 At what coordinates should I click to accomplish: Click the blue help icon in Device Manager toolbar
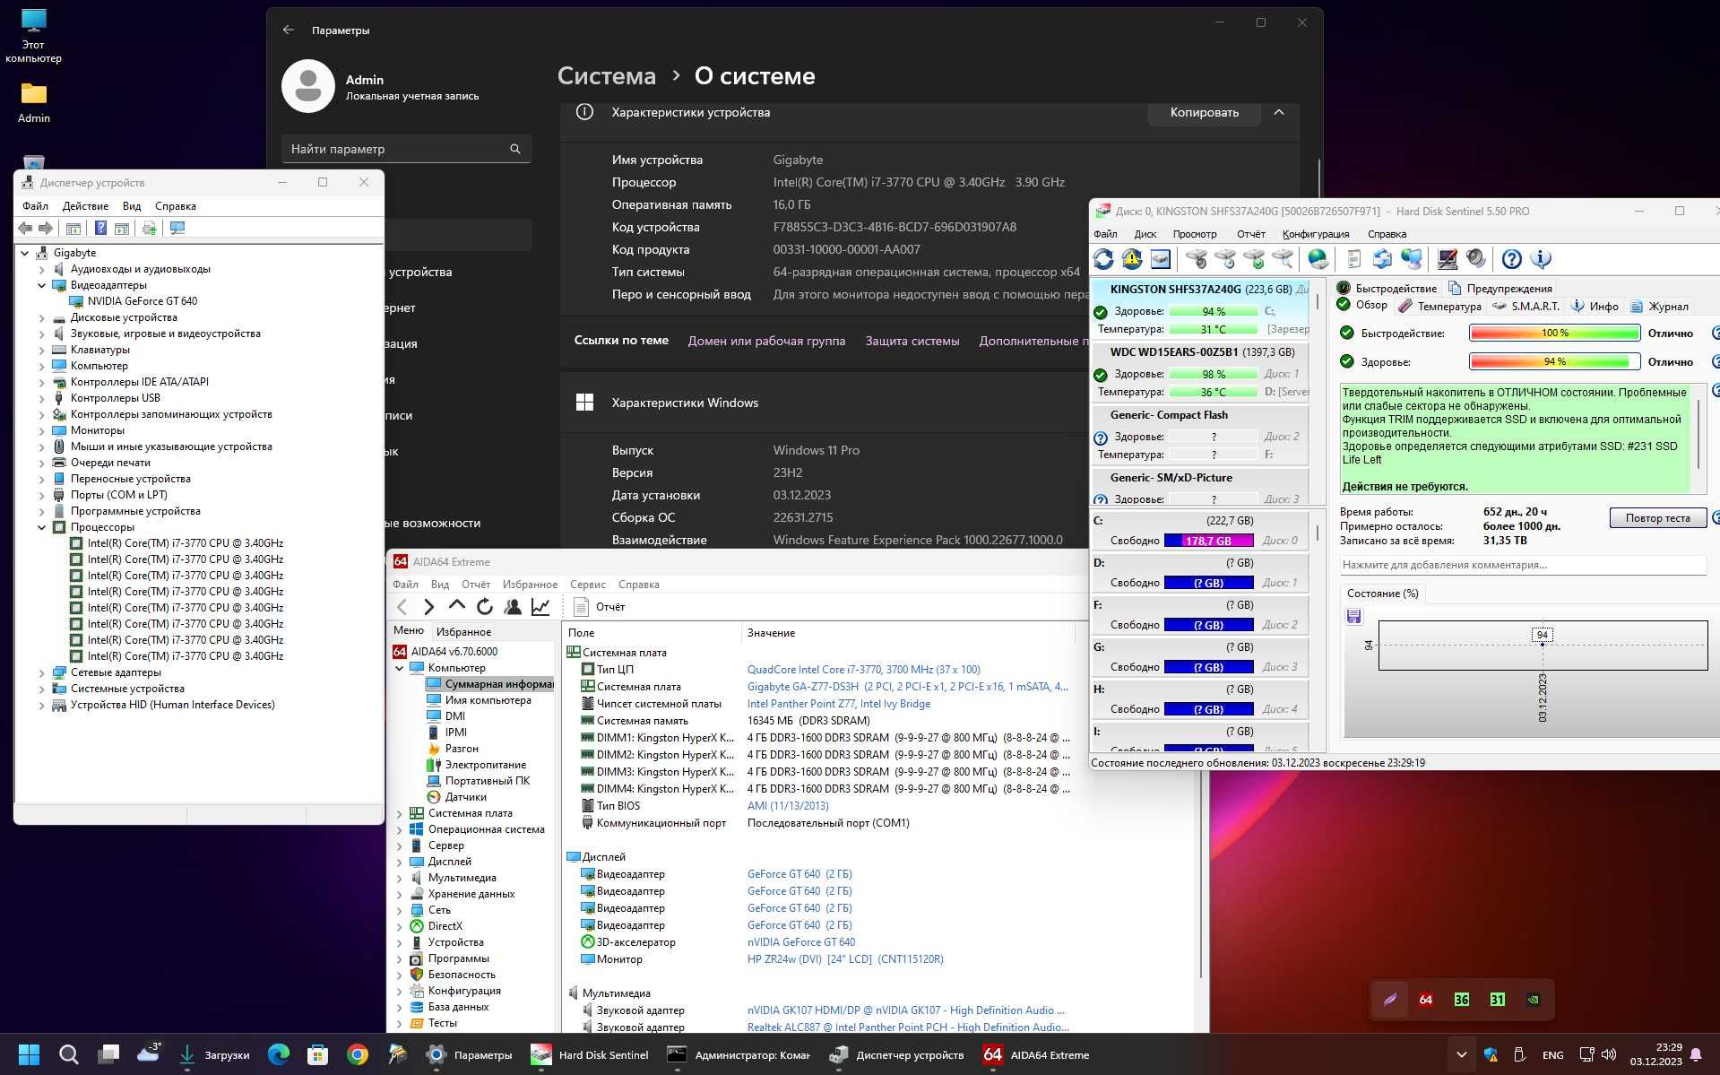click(x=100, y=229)
